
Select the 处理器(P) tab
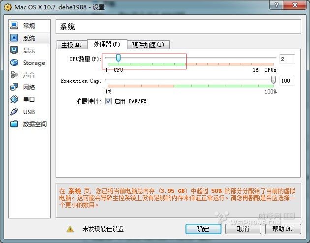tap(107, 44)
